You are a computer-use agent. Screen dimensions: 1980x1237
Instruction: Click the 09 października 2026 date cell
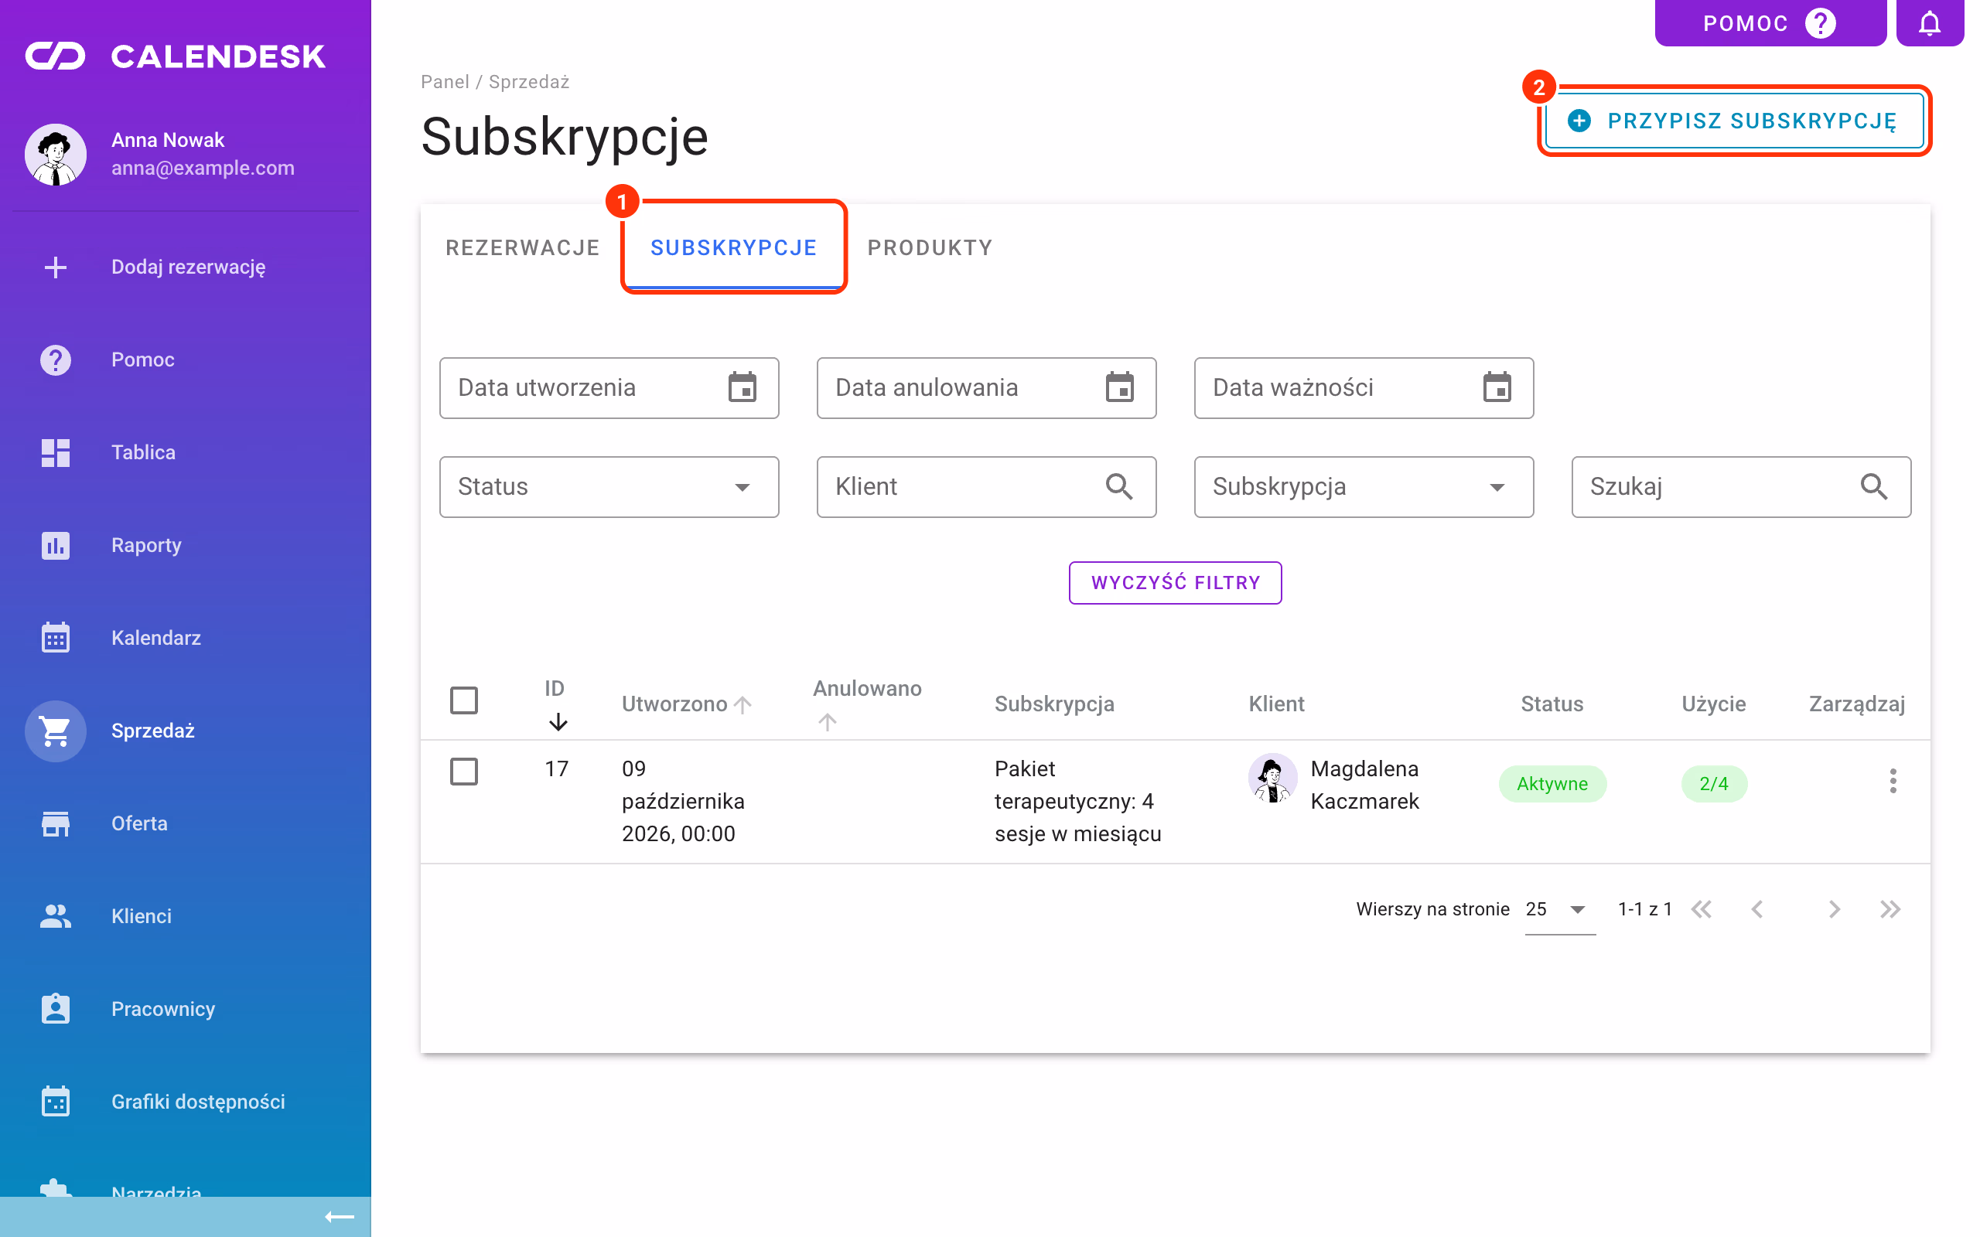pos(683,801)
